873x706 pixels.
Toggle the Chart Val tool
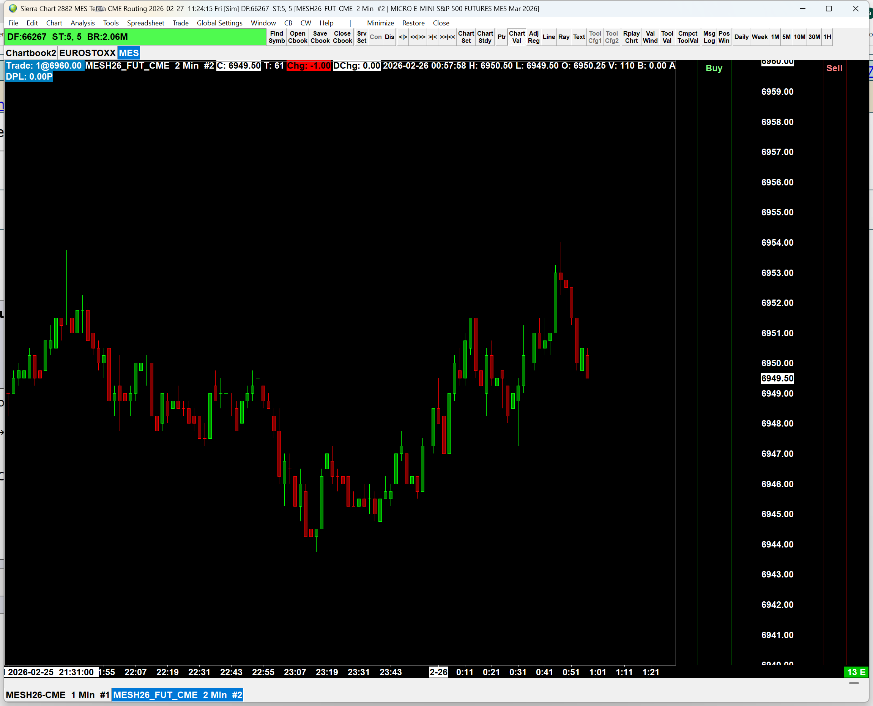[516, 37]
